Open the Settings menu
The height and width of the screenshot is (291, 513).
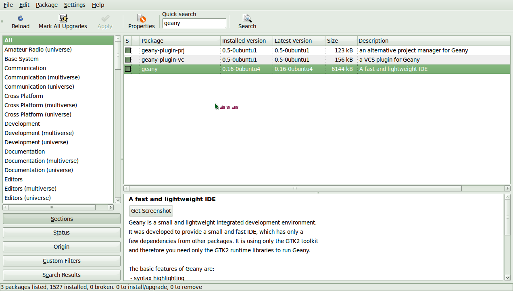click(x=74, y=5)
